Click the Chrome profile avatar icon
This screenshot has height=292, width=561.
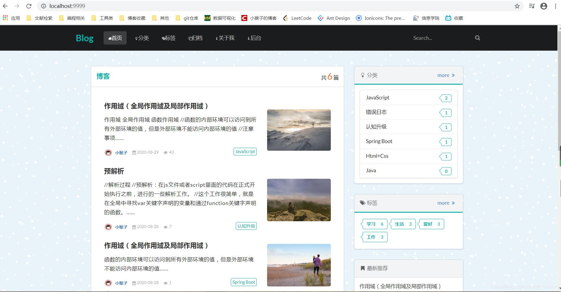pyautogui.click(x=544, y=6)
